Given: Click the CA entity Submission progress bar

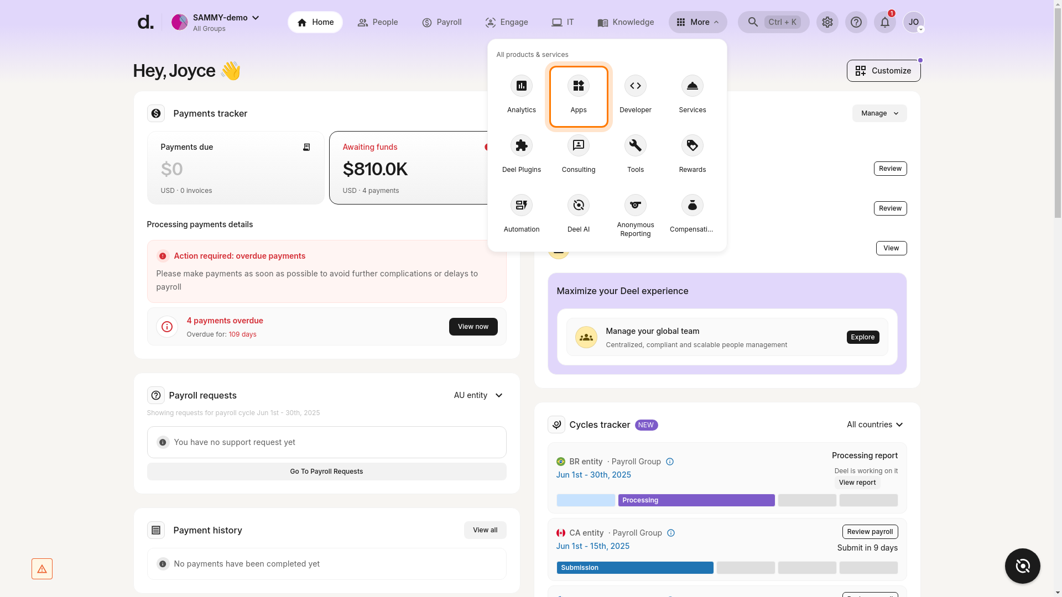Looking at the screenshot, I should (634, 568).
